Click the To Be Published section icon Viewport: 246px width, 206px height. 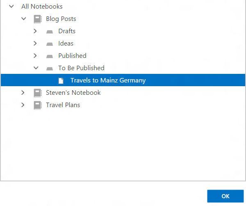pos(50,68)
